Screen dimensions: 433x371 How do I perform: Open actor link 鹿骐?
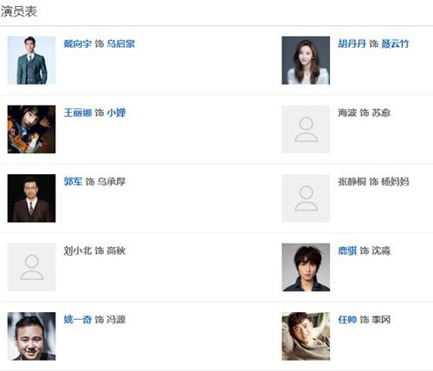[347, 251]
